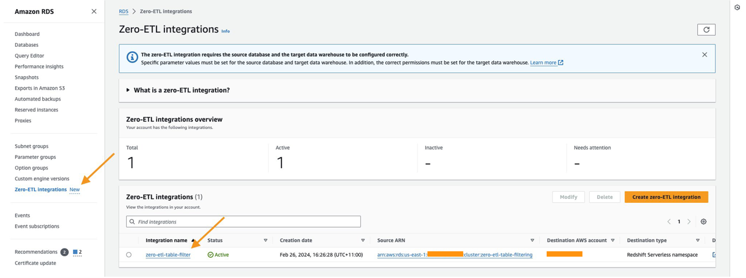Refresh the Zero-ETL integrations page
This screenshot has width=746, height=278.
(706, 29)
